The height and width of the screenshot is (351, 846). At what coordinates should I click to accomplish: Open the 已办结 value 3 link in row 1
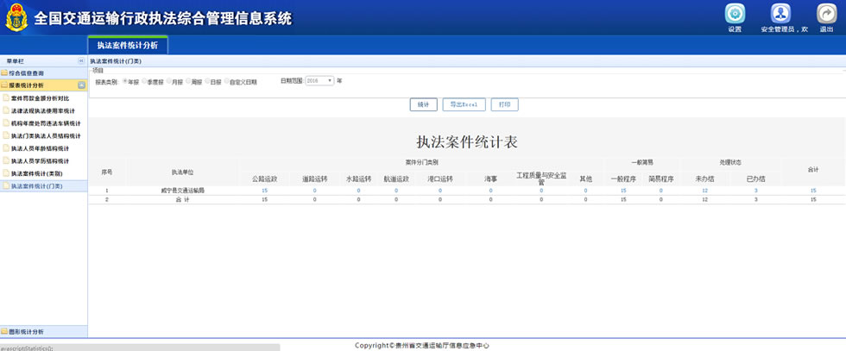click(756, 191)
